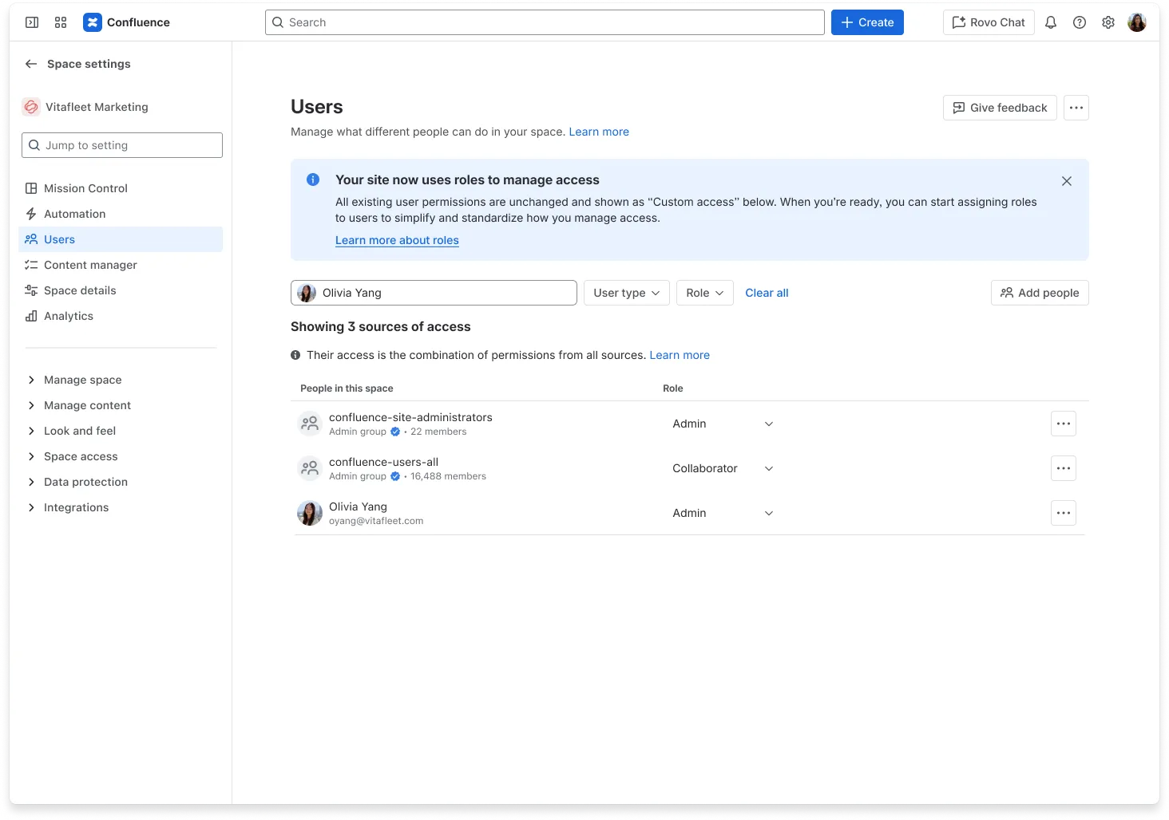Image resolution: width=1169 pixels, height=820 pixels.
Task: Focus the Jump to setting field
Action: coord(122,145)
